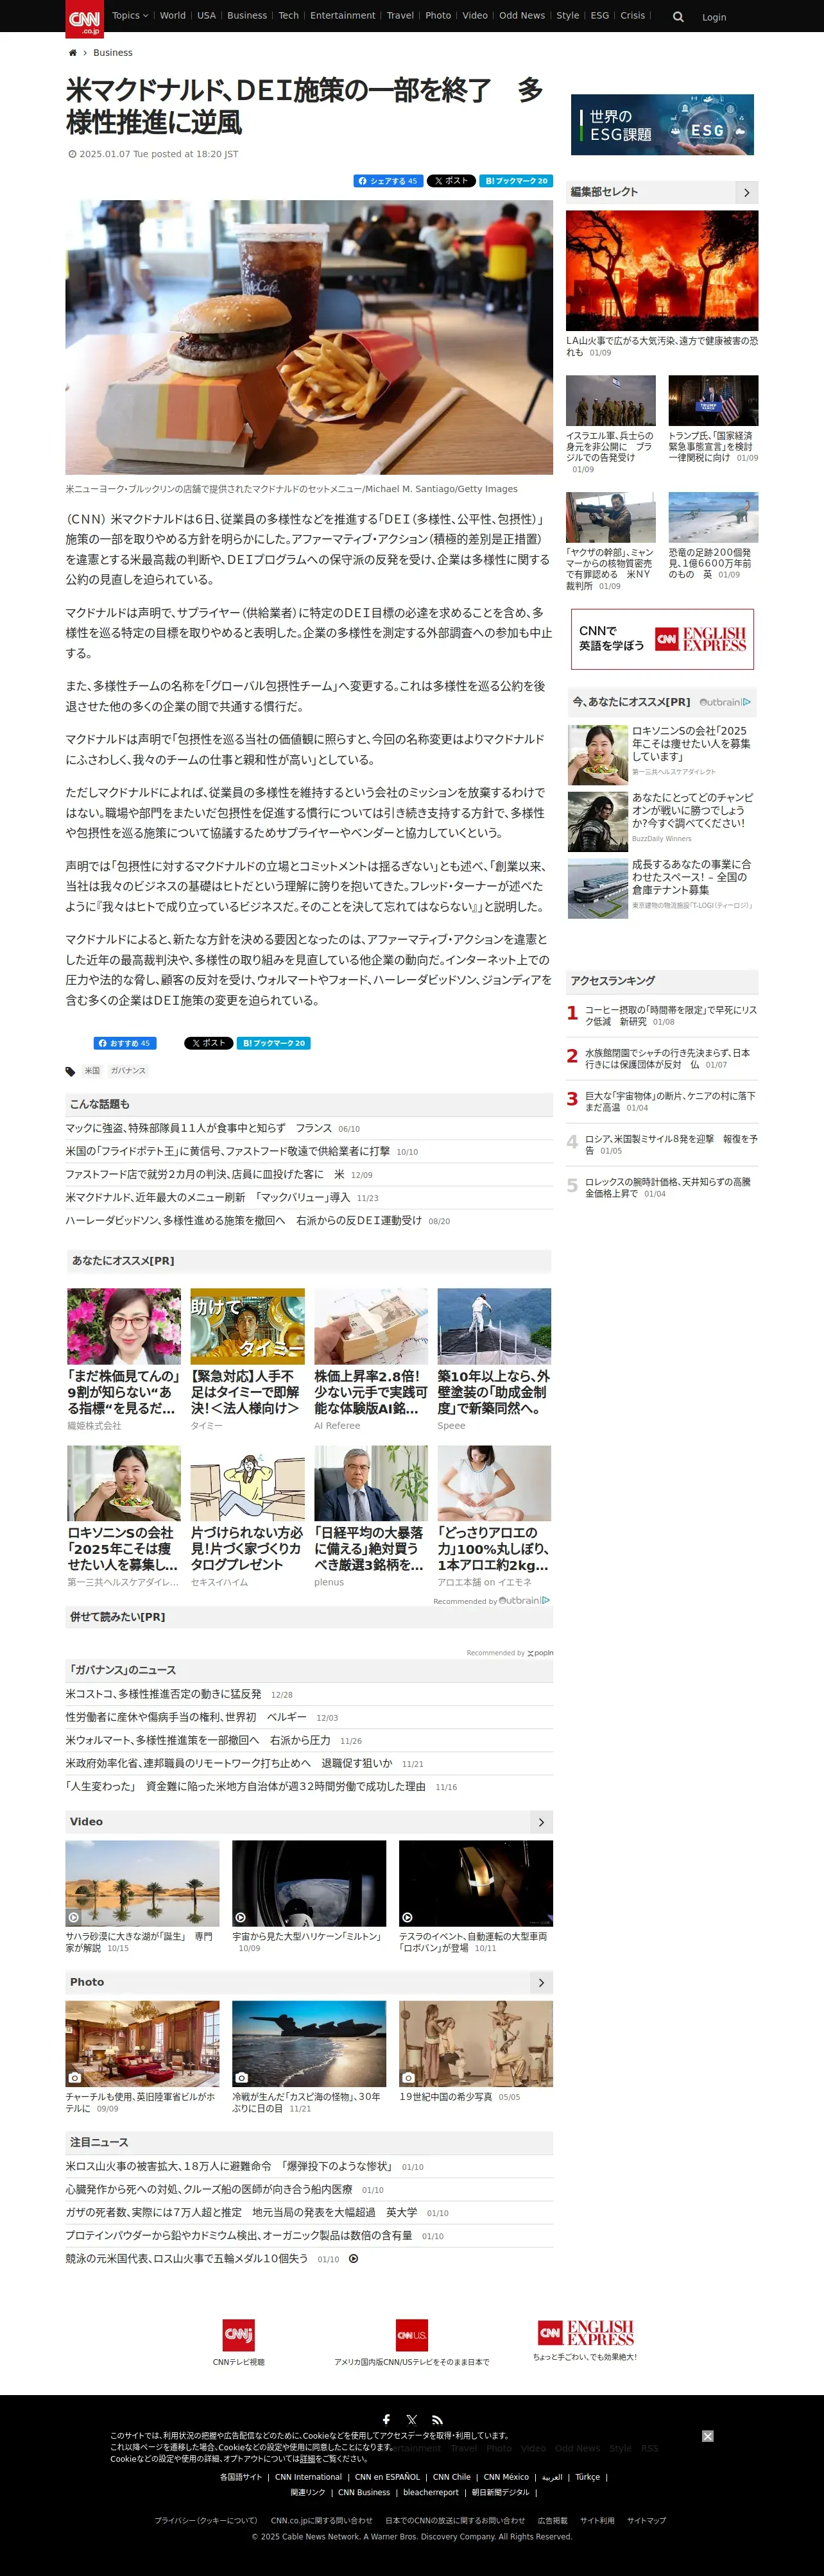Open the 19世紀中国 photo gallery

pos(476,2044)
